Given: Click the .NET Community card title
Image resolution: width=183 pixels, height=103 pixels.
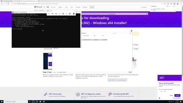Looking at the screenshot, I should point(55,94).
